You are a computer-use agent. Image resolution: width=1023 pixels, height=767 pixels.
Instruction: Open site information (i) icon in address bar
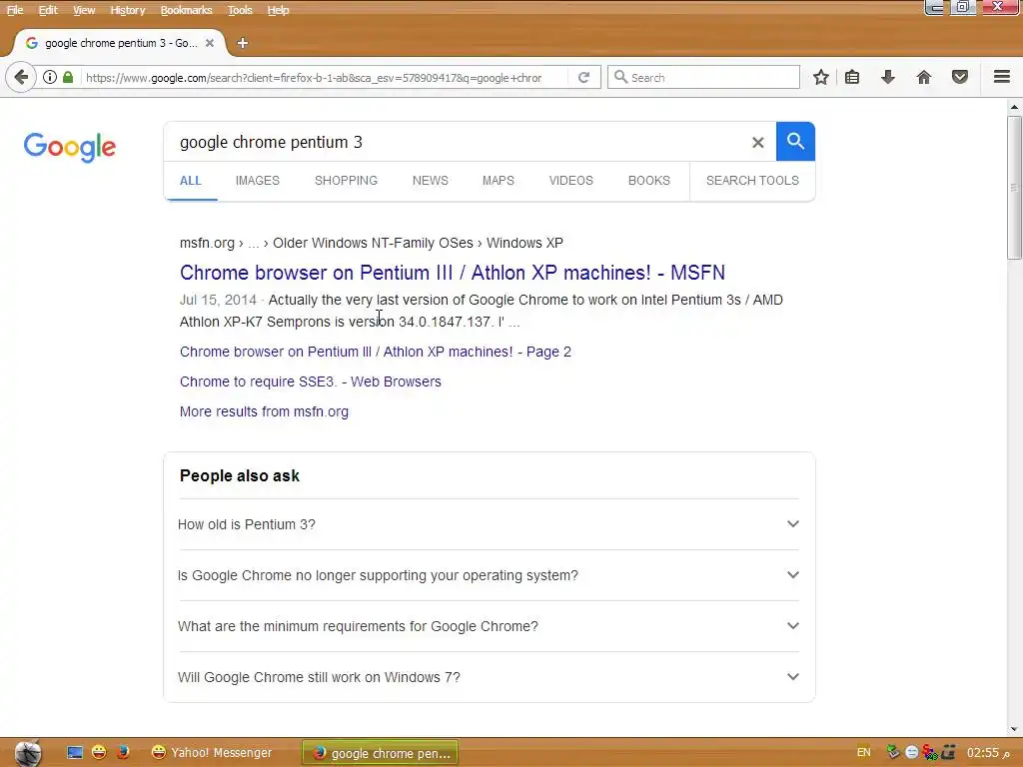click(x=50, y=77)
